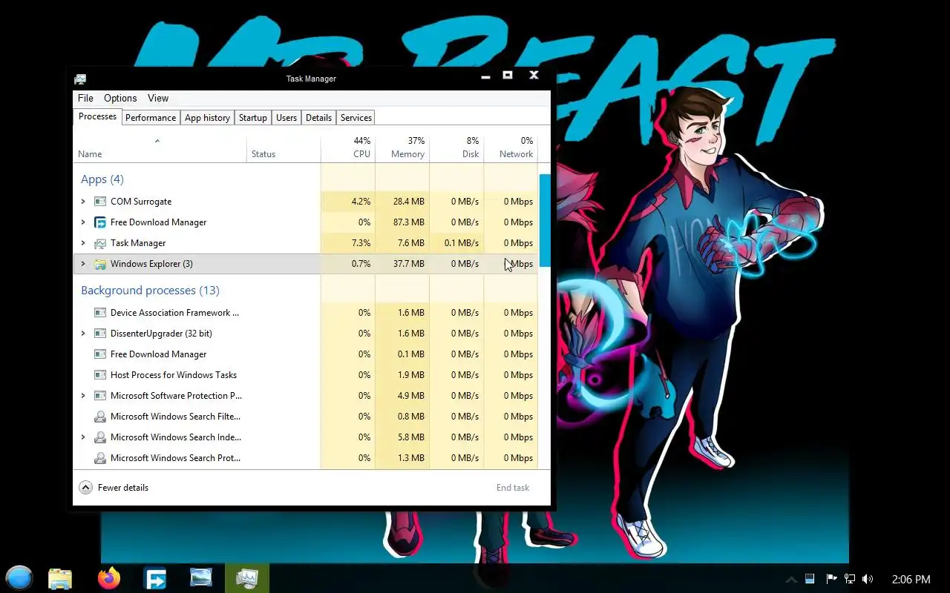950x593 pixels.
Task: Show hidden tray icons arrow
Action: [x=791, y=580]
